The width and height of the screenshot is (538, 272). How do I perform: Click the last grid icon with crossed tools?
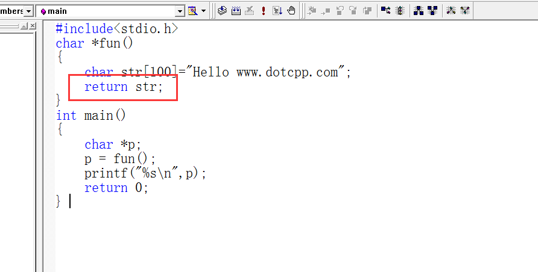coord(465,10)
